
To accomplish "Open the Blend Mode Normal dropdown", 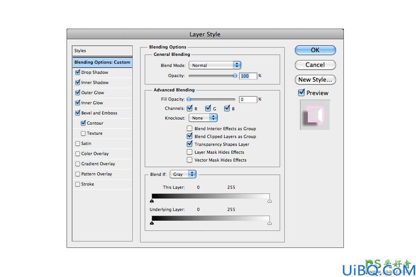I will pyautogui.click(x=215, y=65).
